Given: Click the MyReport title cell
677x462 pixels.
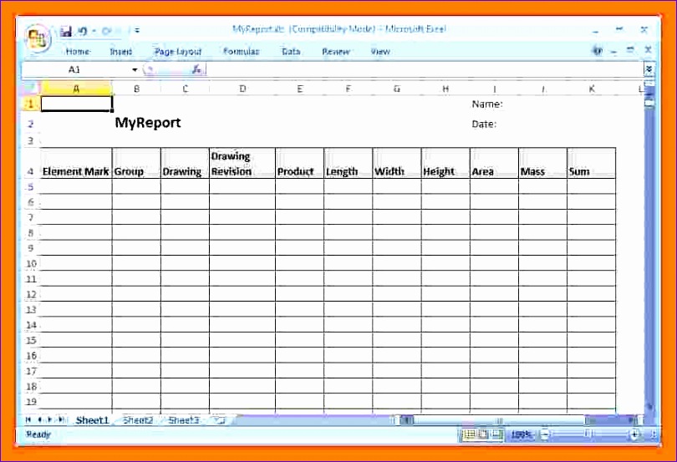Looking at the screenshot, I should (x=148, y=123).
